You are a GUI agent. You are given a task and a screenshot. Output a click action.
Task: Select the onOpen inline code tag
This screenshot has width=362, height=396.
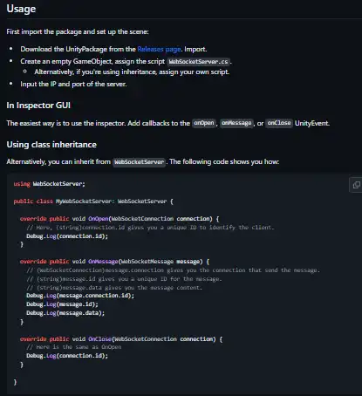coord(204,123)
